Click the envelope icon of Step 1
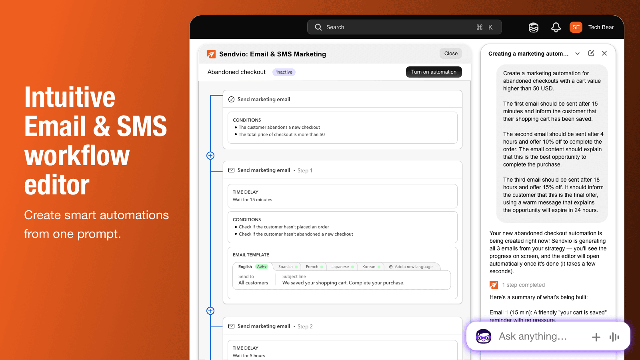This screenshot has height=360, width=640. [231, 170]
